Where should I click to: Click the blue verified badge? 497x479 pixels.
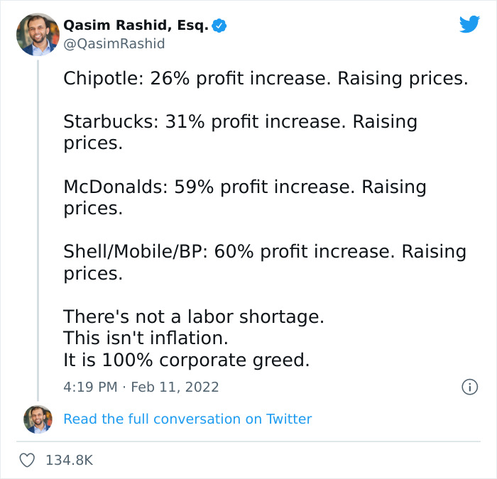point(220,26)
